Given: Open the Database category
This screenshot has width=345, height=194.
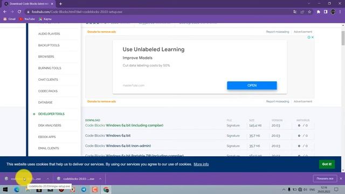Looking at the screenshot, I should click(x=45, y=102).
